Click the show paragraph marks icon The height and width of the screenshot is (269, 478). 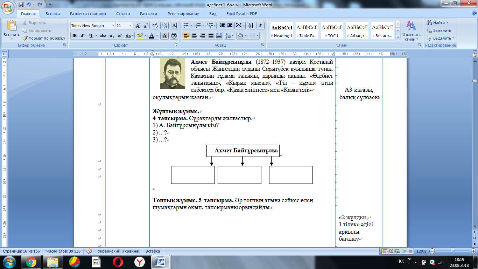(260, 26)
